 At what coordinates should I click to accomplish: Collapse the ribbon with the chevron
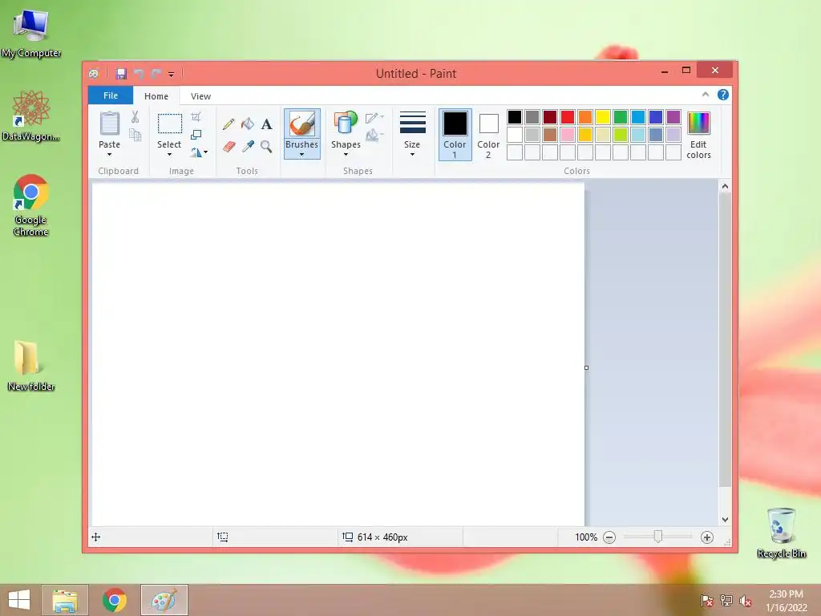click(x=706, y=95)
